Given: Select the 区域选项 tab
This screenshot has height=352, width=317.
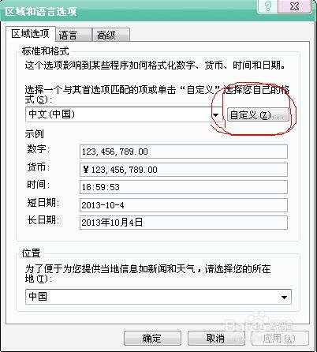Looking at the screenshot, I should [x=31, y=34].
